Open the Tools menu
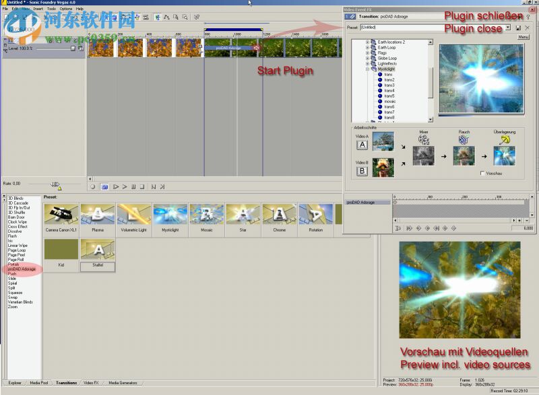The height and width of the screenshot is (395, 539). (51, 9)
